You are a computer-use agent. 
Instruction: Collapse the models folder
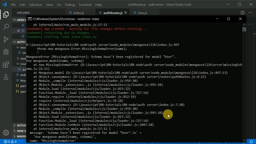click(x=21, y=48)
